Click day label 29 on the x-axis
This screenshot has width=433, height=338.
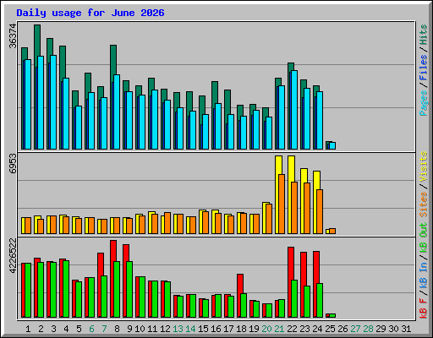coord(381,329)
